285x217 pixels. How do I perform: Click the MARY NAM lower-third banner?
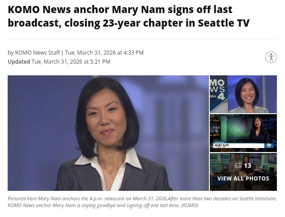[x=239, y=145]
